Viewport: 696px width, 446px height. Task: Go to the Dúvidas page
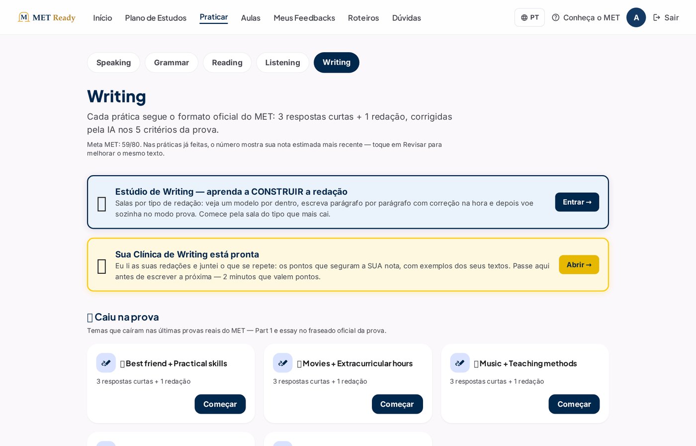407,18
